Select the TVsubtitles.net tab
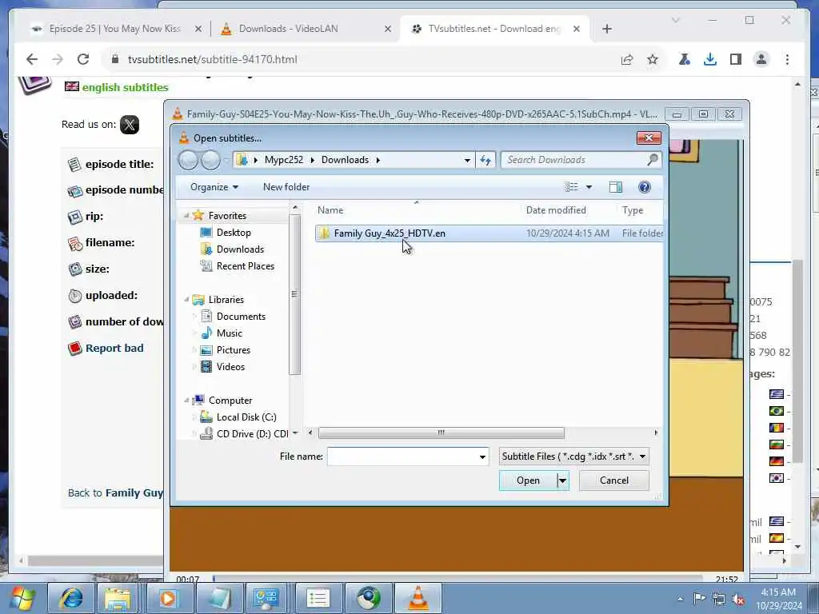This screenshot has height=614, width=819. click(493, 29)
